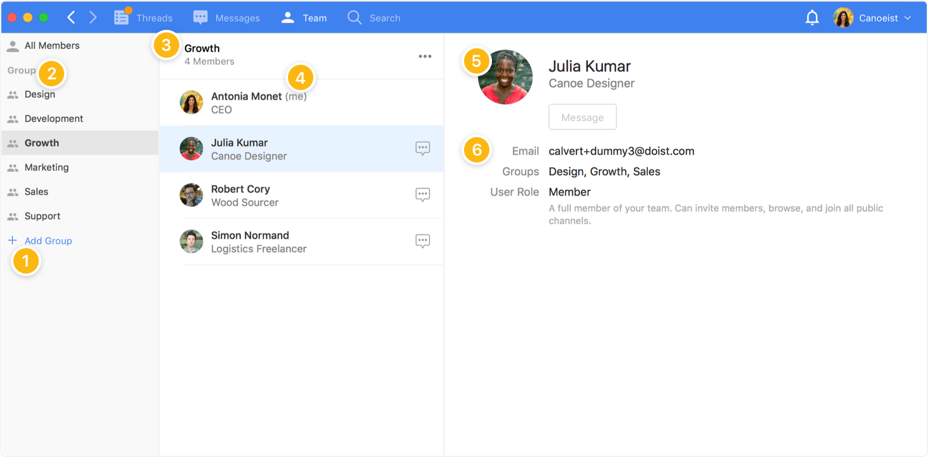Open the notifications bell icon
The width and height of the screenshot is (928, 457).
click(812, 18)
